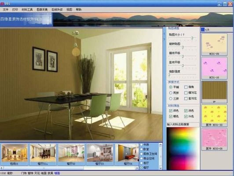Choose the yellow MC01-30 material swatch
The width and height of the screenshot is (234, 176).
214,116
